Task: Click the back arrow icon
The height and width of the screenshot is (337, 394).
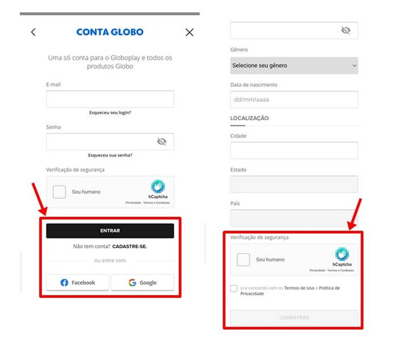Action: click(33, 32)
